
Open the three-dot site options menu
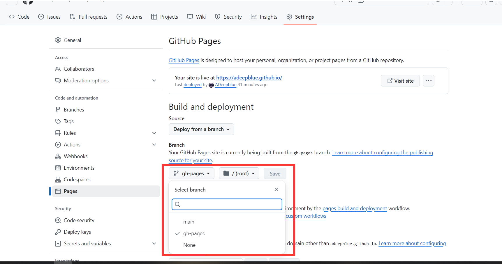click(x=428, y=81)
